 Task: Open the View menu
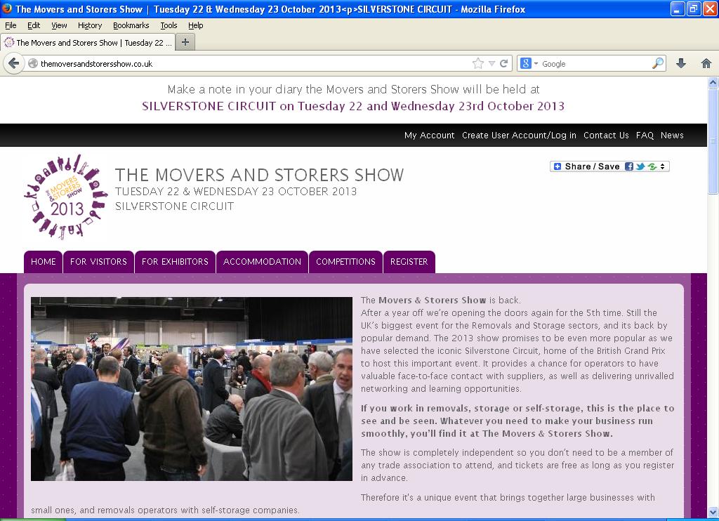tap(59, 25)
